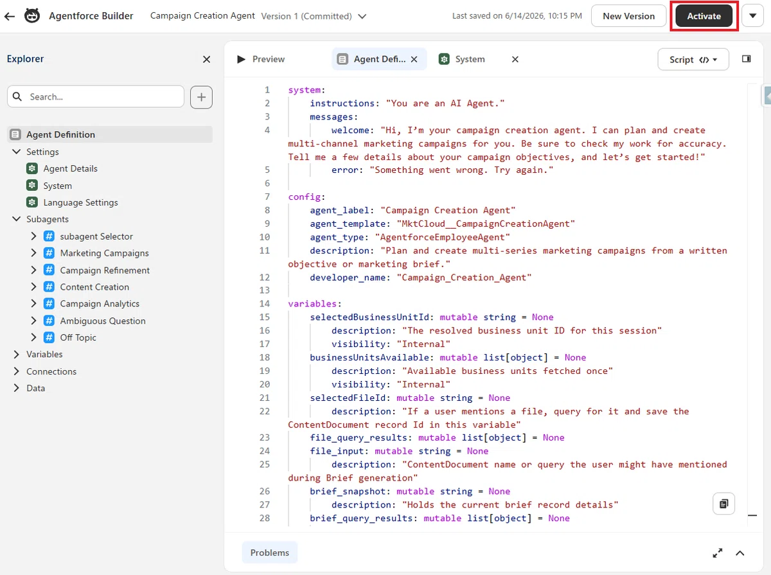Screen dimensions: 771x575
Task: Expand the Problems panel with the up chevron
Action: click(740, 553)
